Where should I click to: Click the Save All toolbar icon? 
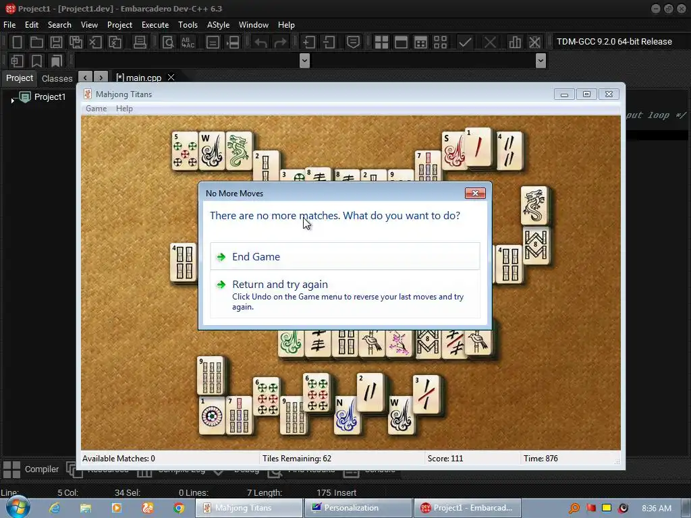76,42
